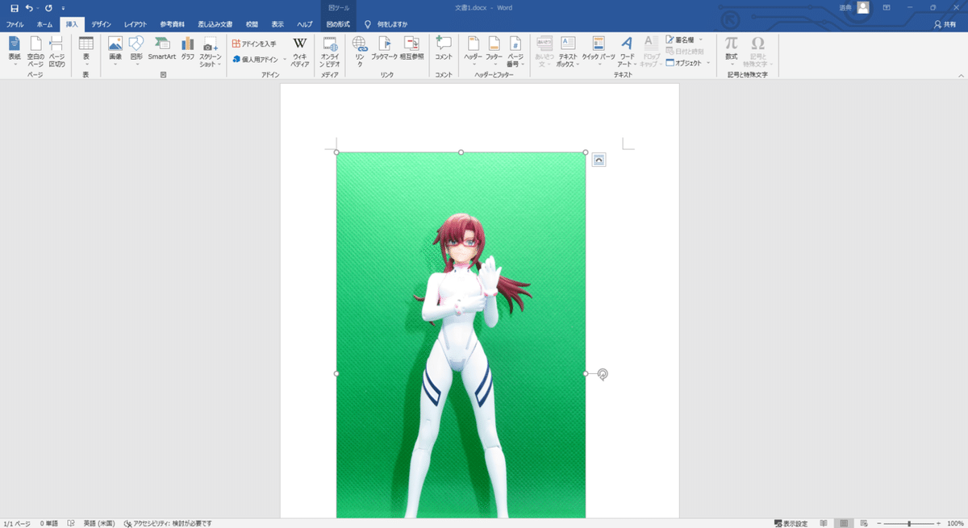Click the proofing status icon
Viewport: 968px width, 528px height.
72,523
